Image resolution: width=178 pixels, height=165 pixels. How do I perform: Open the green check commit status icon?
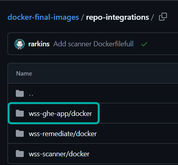pyautogui.click(x=144, y=44)
